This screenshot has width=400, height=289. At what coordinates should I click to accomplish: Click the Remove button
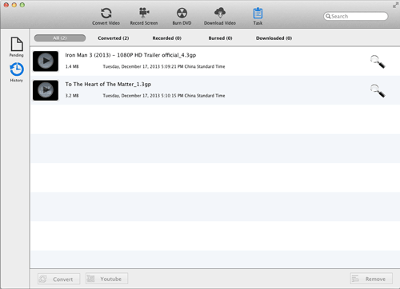(371, 279)
